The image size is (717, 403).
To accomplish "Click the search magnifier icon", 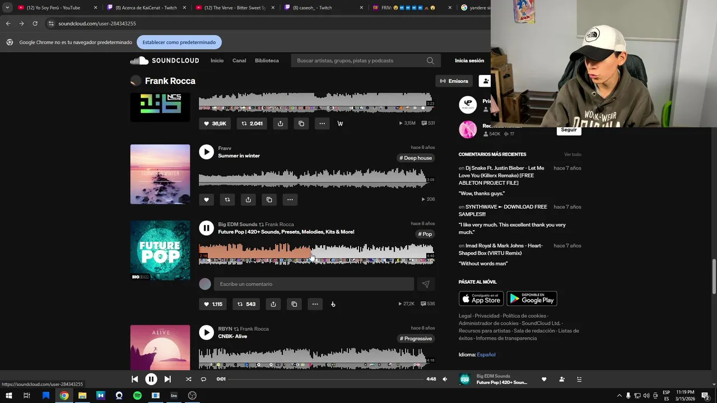I will coord(430,60).
